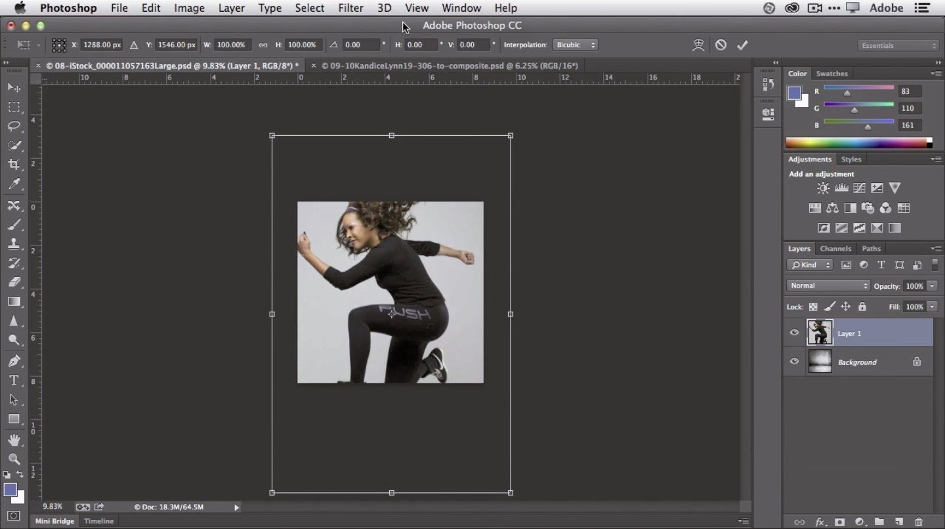Open the Interpolation dropdown in the options bar
Image resolution: width=945 pixels, height=529 pixels.
pos(576,45)
